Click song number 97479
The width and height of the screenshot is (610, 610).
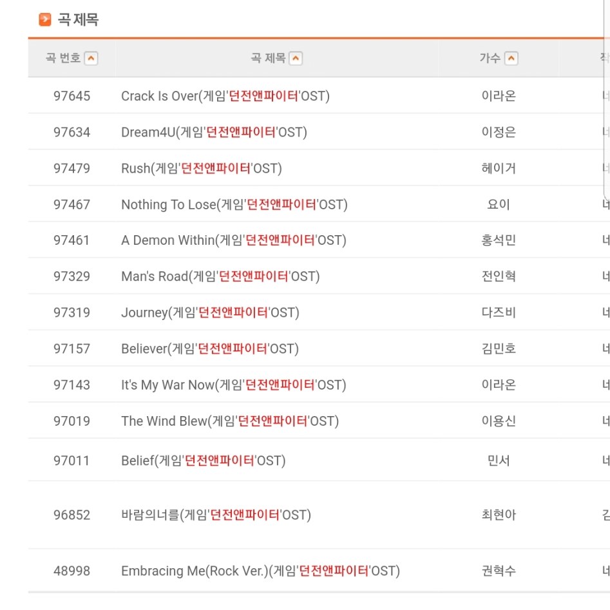pos(71,169)
